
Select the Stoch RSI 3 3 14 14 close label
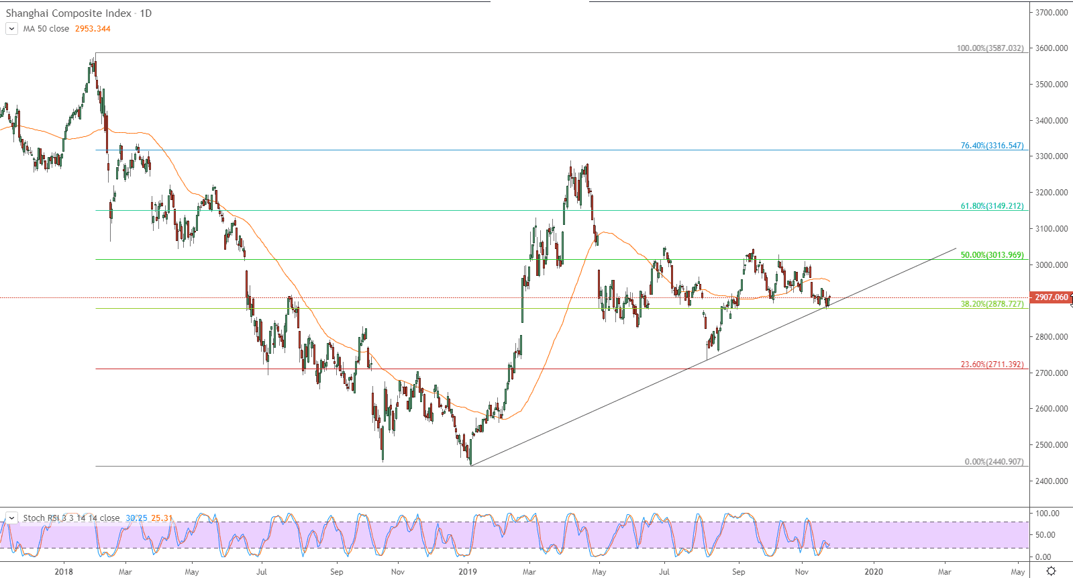[x=71, y=518]
